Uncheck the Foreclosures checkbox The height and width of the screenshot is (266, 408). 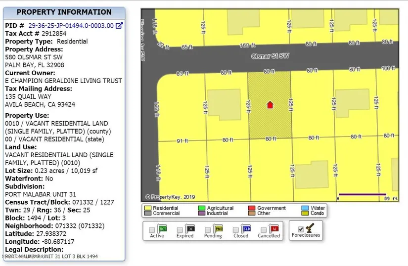(301, 230)
